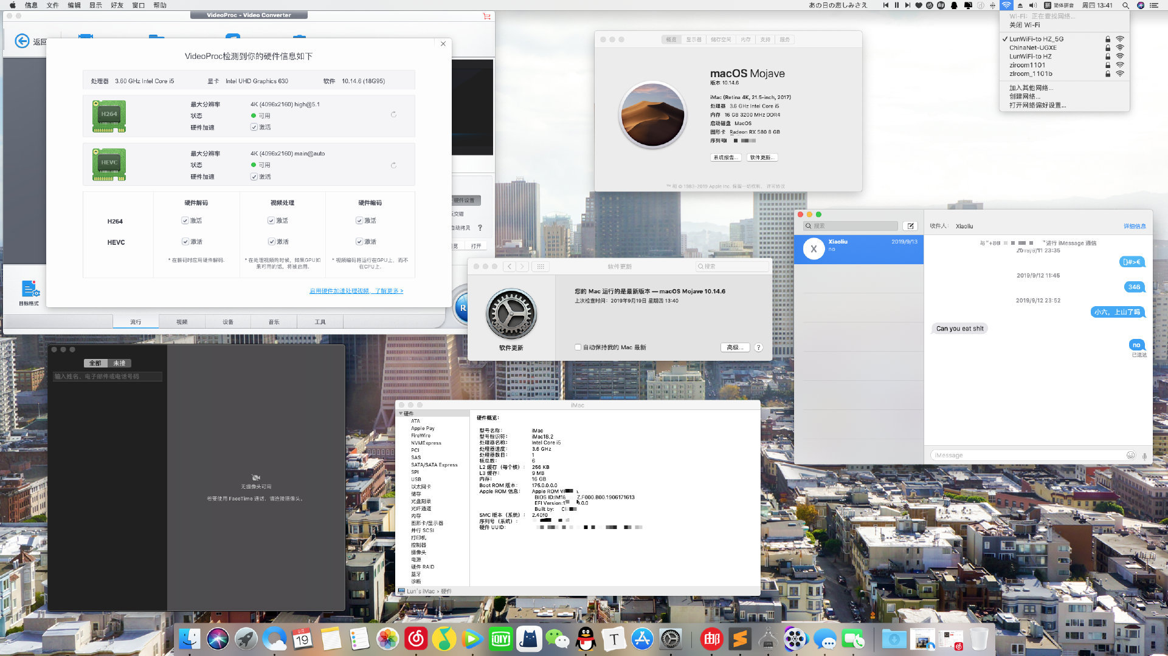Switch to the 视频 tab in VideoProc

tap(182, 322)
